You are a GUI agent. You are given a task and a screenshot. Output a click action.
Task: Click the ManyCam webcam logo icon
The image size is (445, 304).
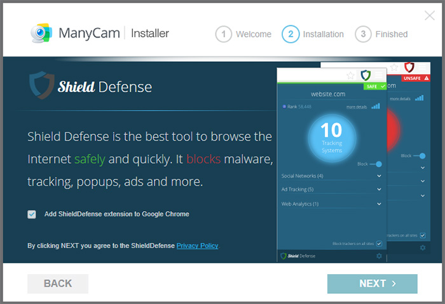[41, 33]
